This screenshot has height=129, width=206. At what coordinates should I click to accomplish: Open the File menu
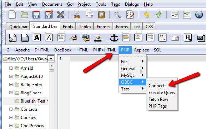click(8, 4)
